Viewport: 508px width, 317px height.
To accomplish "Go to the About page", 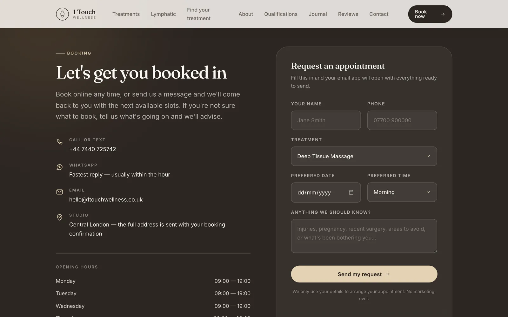I will click(x=246, y=14).
